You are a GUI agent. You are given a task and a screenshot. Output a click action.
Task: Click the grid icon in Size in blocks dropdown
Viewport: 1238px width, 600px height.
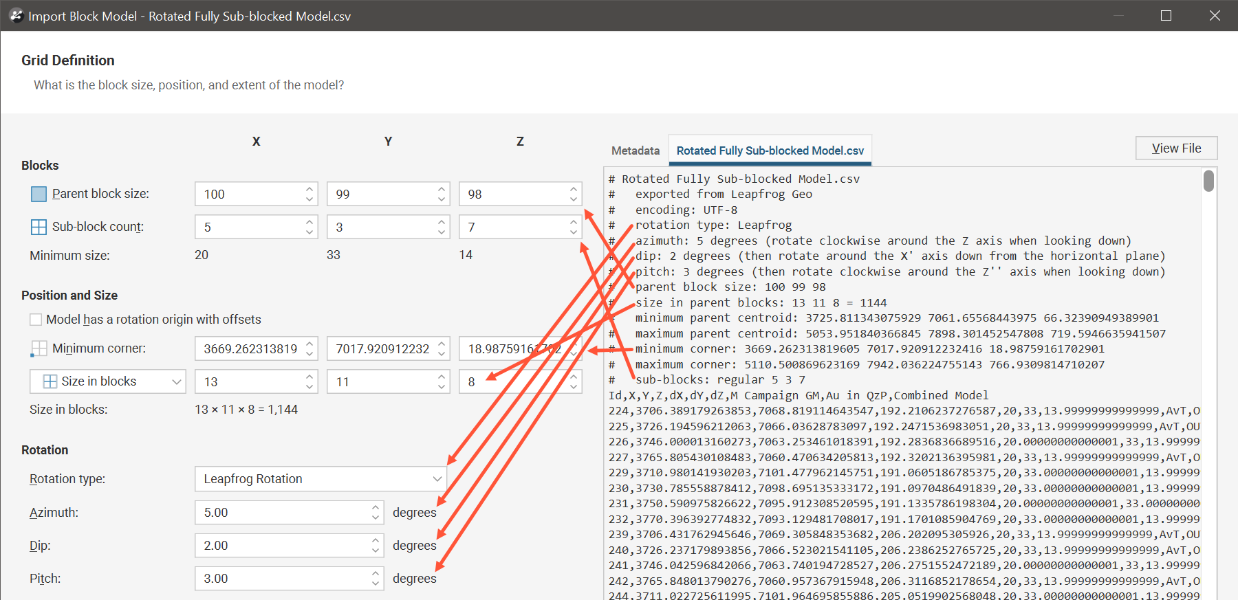(x=50, y=381)
